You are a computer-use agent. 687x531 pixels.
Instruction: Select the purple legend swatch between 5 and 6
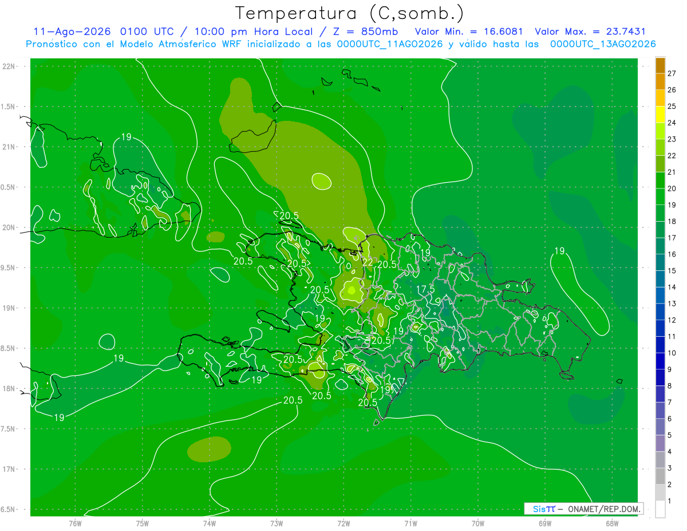click(660, 427)
